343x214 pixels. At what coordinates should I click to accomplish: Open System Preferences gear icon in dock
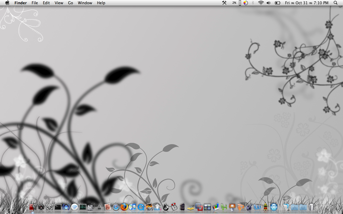49,207
